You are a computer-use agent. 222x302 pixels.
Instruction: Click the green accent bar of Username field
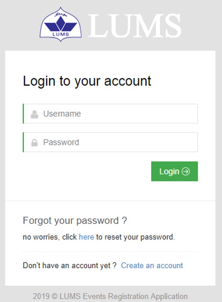23,113
